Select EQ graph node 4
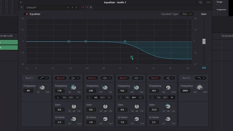 click(x=125, y=41)
